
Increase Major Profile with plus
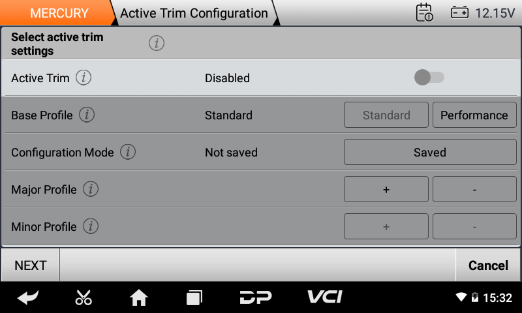pyautogui.click(x=386, y=190)
